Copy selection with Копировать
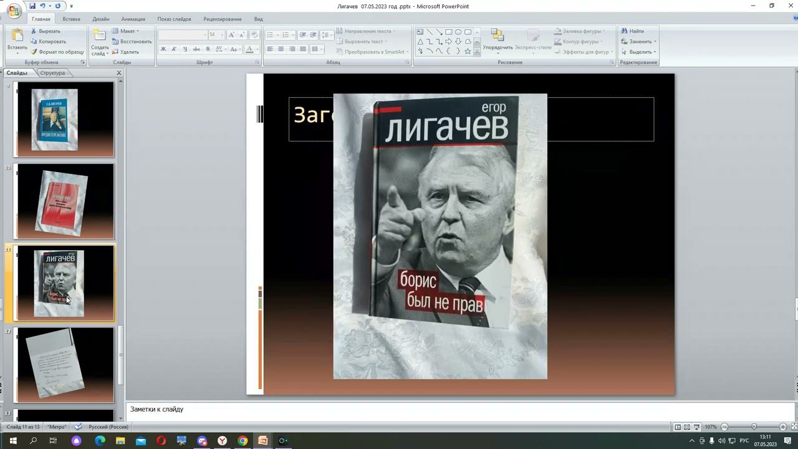 coord(48,42)
